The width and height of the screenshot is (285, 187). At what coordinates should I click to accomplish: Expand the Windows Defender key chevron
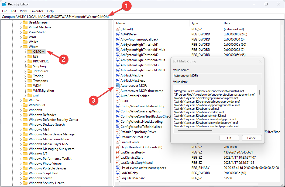[x=21, y=115]
